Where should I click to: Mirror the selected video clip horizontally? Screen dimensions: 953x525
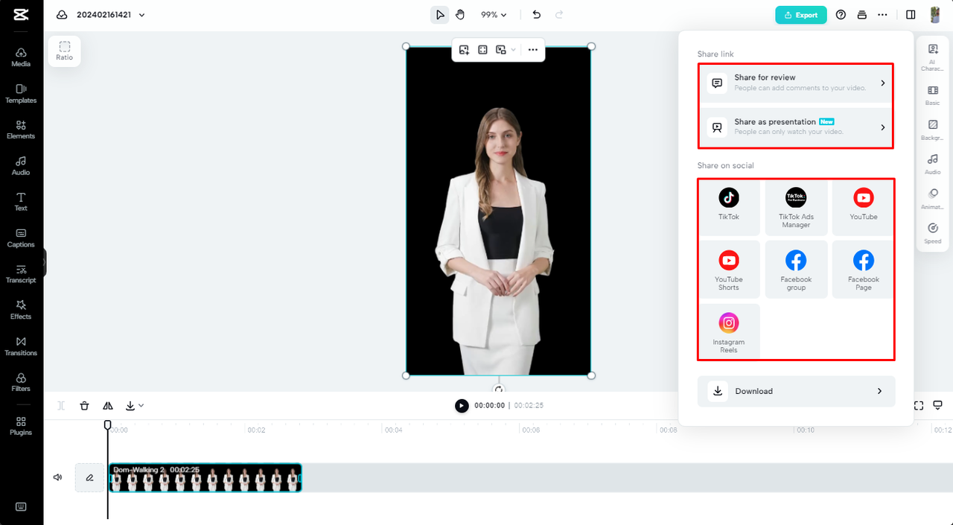(107, 405)
